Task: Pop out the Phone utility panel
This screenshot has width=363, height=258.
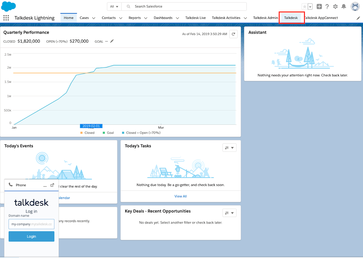Action: [52, 185]
